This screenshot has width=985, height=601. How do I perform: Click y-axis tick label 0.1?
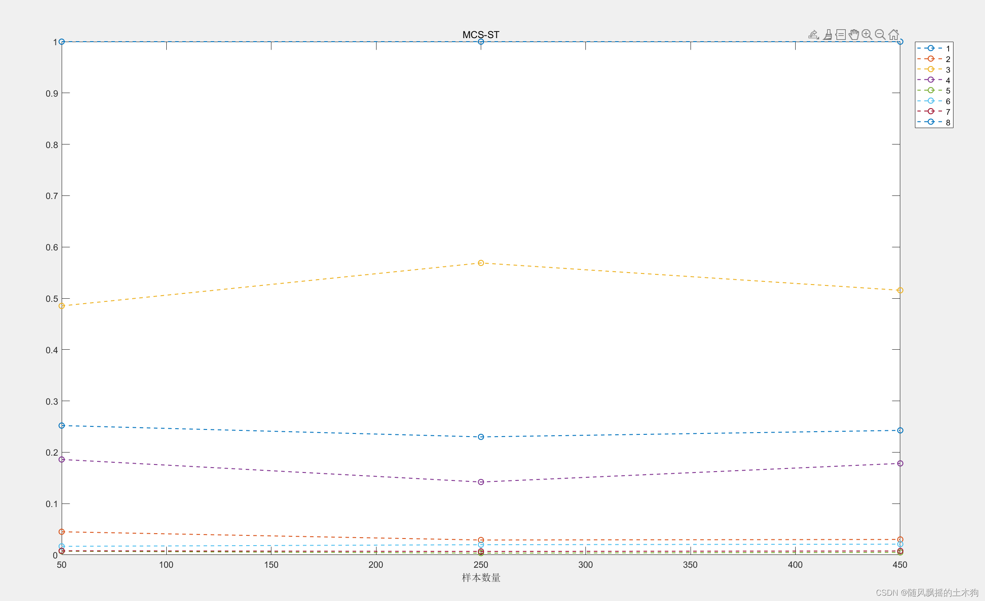pos(52,504)
